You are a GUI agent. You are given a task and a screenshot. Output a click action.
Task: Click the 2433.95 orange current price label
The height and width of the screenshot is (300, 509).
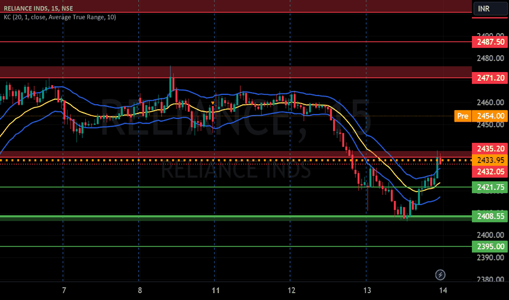coord(490,160)
